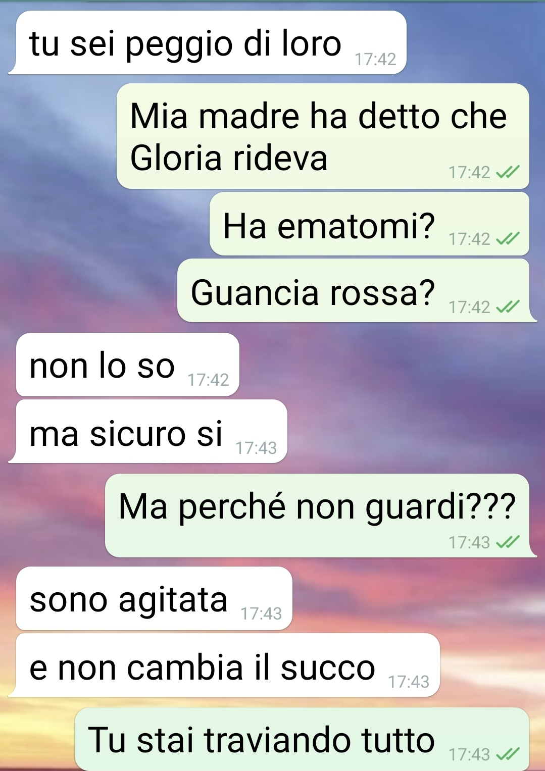
Task: Tap the 17:42 timestamp on "non lo so"
Action: point(208,380)
